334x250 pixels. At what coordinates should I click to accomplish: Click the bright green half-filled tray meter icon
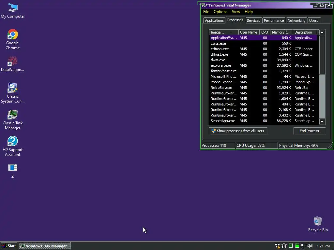tap(297, 246)
